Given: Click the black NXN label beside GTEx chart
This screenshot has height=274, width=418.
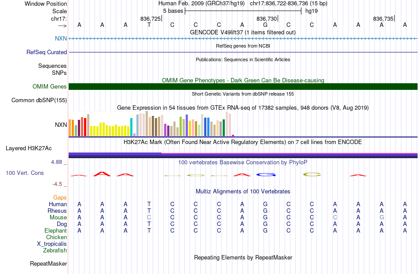Looking at the screenshot, I should tap(61, 125).
